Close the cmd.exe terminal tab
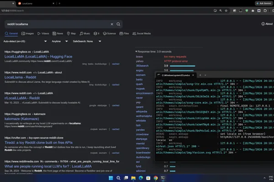This screenshot has height=182, width=274. coord(193,75)
